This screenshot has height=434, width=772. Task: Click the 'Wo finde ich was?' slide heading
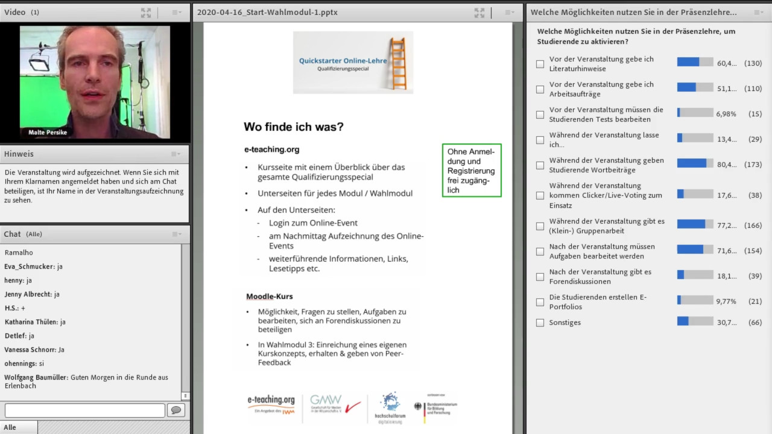pyautogui.click(x=294, y=127)
